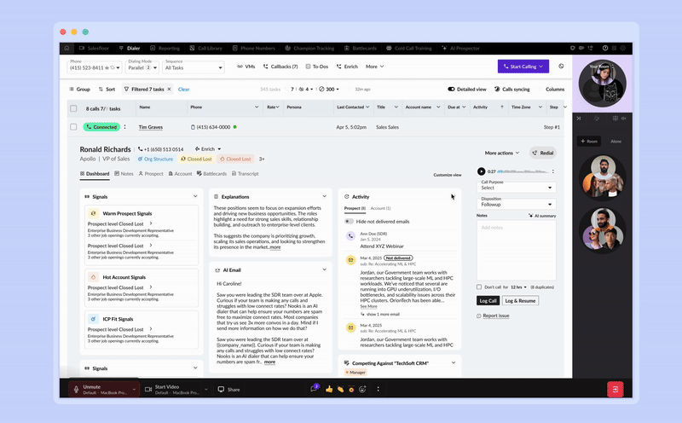Viewport: 682px width, 423px height.
Task: Click the red leave room icon
Action: tap(615, 390)
